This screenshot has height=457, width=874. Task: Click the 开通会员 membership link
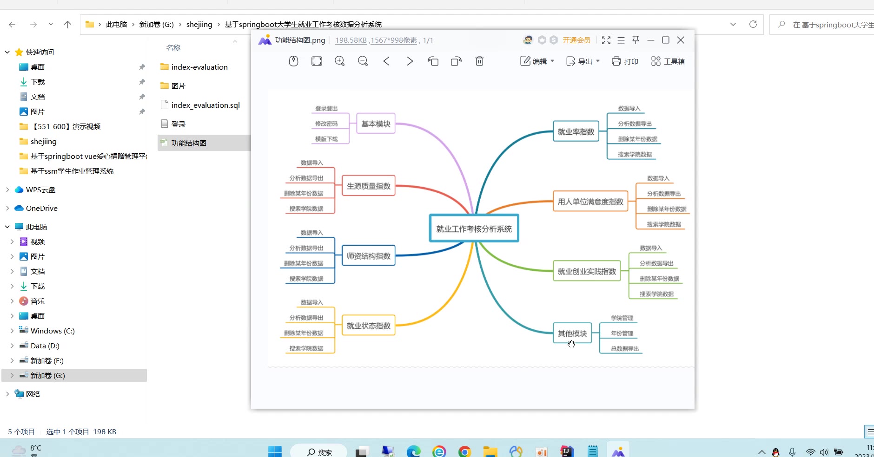point(576,40)
